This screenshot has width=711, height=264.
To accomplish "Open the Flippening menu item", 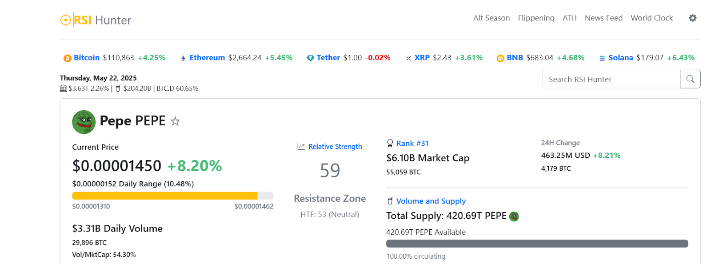I will pos(536,18).
